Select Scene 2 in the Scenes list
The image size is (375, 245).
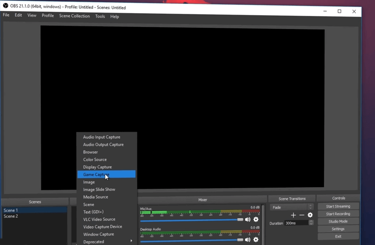click(x=11, y=216)
